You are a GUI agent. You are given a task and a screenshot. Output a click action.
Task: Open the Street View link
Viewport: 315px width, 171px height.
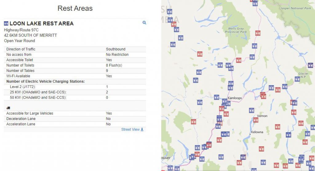[130, 130]
